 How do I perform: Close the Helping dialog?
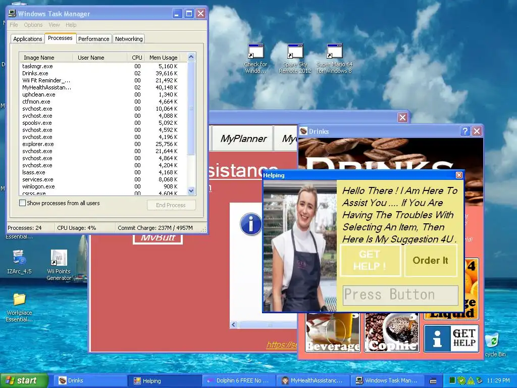point(459,175)
